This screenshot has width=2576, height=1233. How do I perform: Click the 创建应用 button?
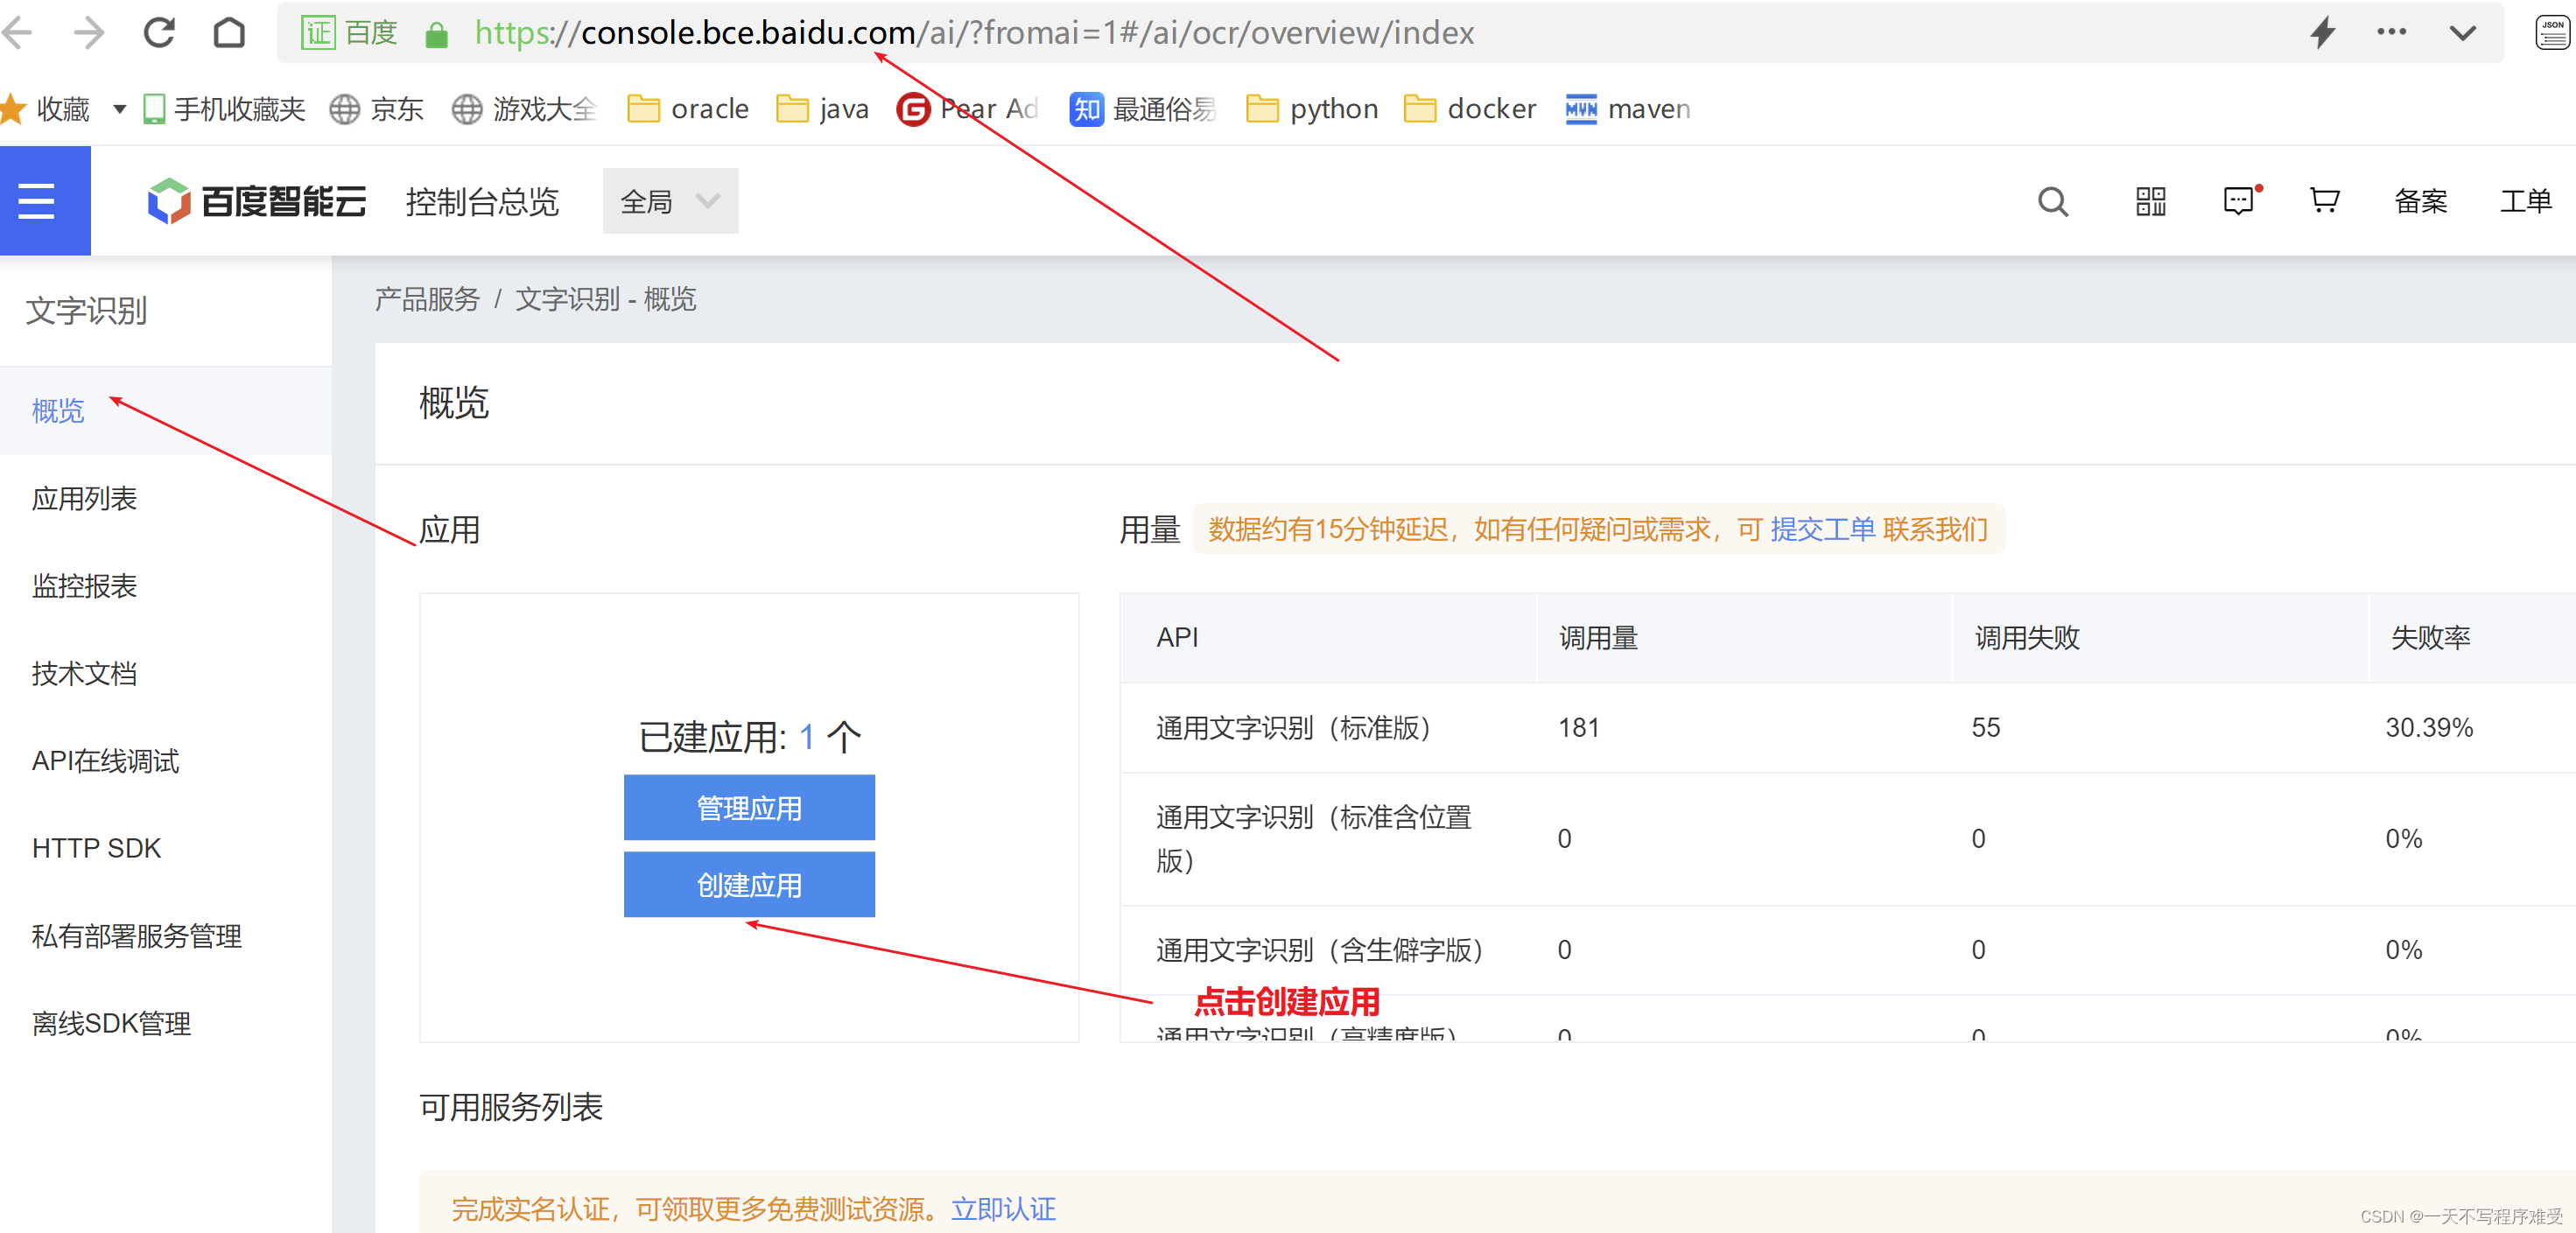749,885
